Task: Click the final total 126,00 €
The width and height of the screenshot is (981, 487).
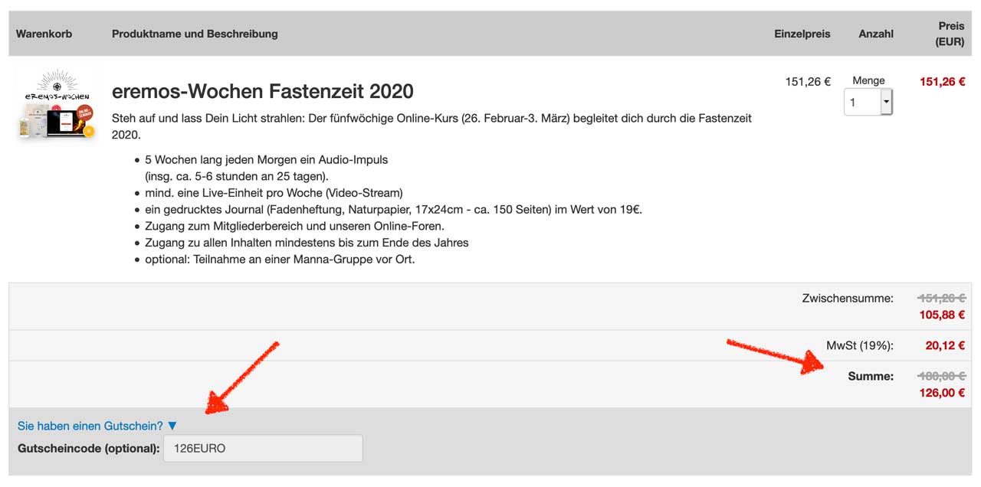Action: pos(942,393)
